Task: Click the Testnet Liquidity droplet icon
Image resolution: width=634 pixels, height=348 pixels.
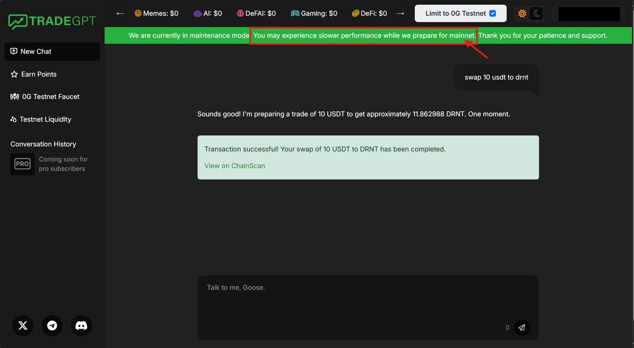Action: (14, 119)
